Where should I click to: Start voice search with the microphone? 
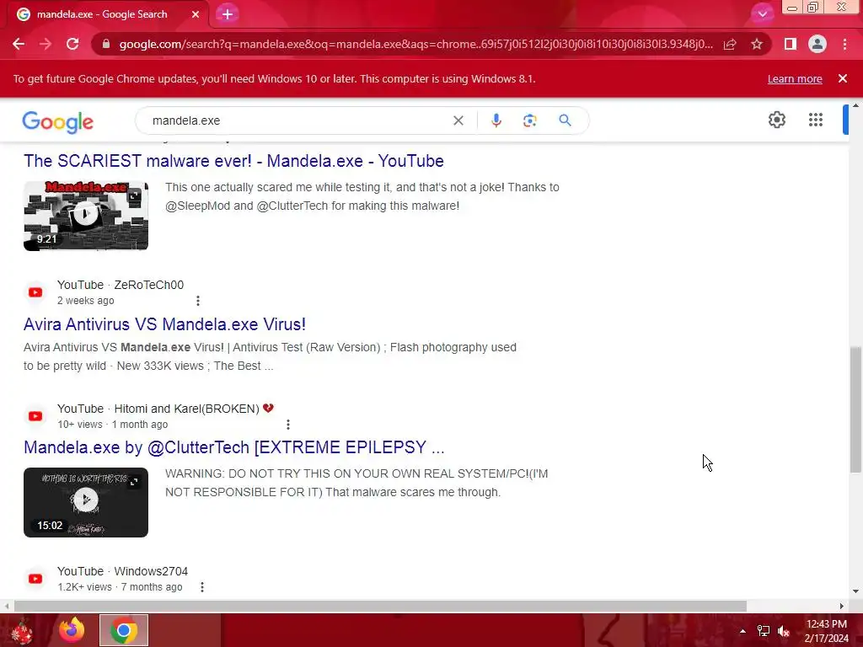pyautogui.click(x=496, y=120)
